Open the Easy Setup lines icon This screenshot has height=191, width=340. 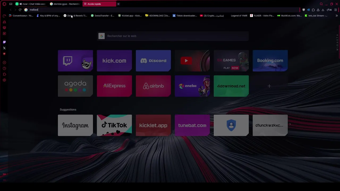tap(335, 10)
